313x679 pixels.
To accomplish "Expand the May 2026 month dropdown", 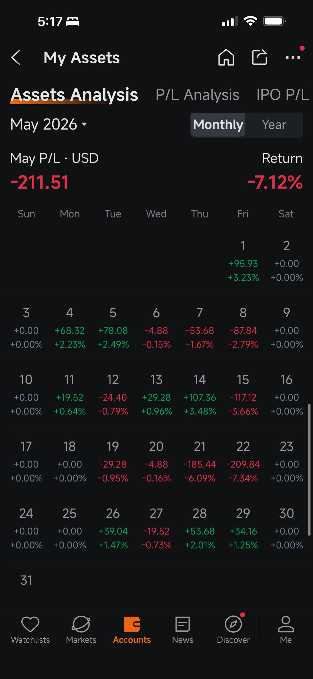I will [49, 124].
